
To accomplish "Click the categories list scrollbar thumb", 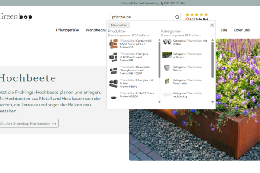I will [x=213, y=60].
